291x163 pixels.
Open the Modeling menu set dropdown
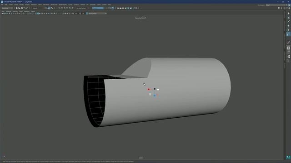click(x=7, y=8)
